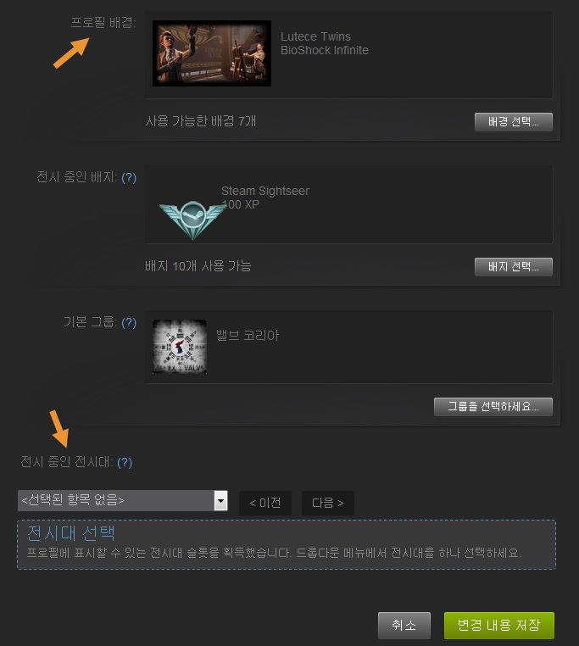Screen dimensions: 579x646
Task: Click the 취소 cancel button
Action: (x=404, y=626)
